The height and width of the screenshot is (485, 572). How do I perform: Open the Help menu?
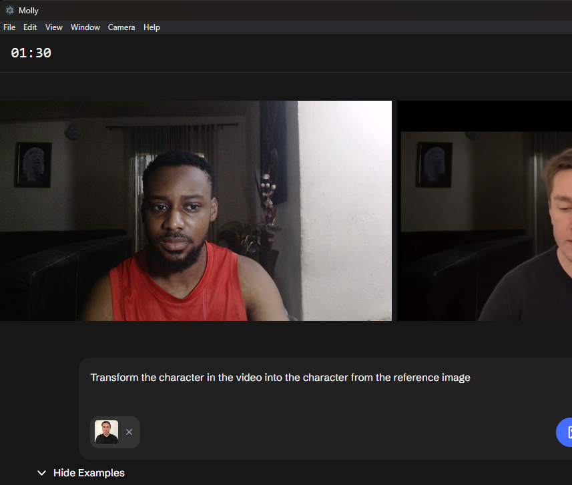152,27
